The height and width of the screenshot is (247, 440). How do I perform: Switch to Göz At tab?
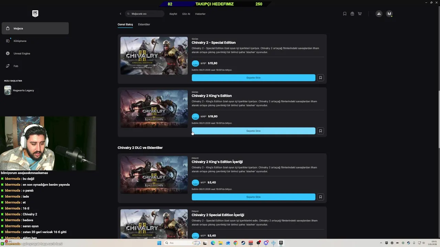[186, 14]
